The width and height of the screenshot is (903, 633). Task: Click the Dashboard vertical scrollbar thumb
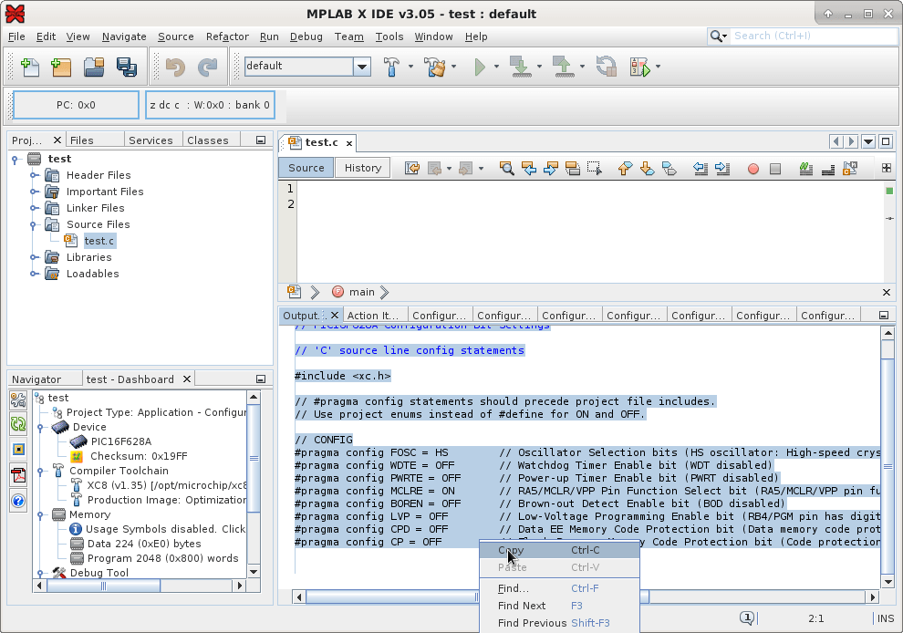pos(254,459)
